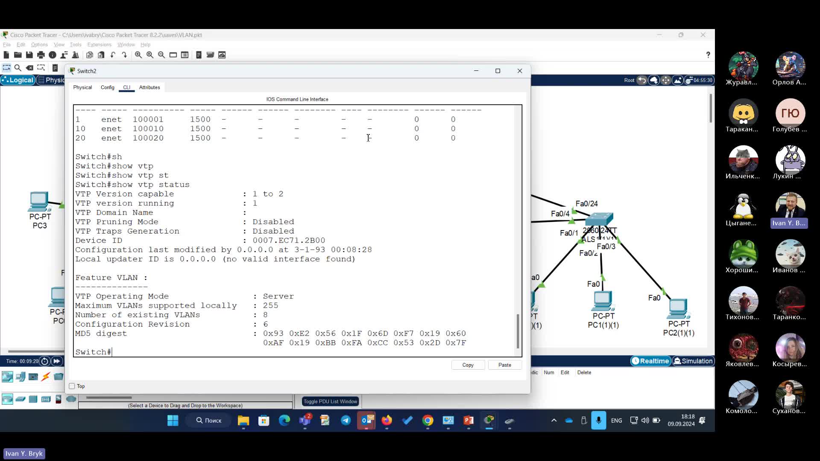Viewport: 820px width, 461px height.
Task: Click the Zoom In magnifier icon
Action: (x=138, y=55)
